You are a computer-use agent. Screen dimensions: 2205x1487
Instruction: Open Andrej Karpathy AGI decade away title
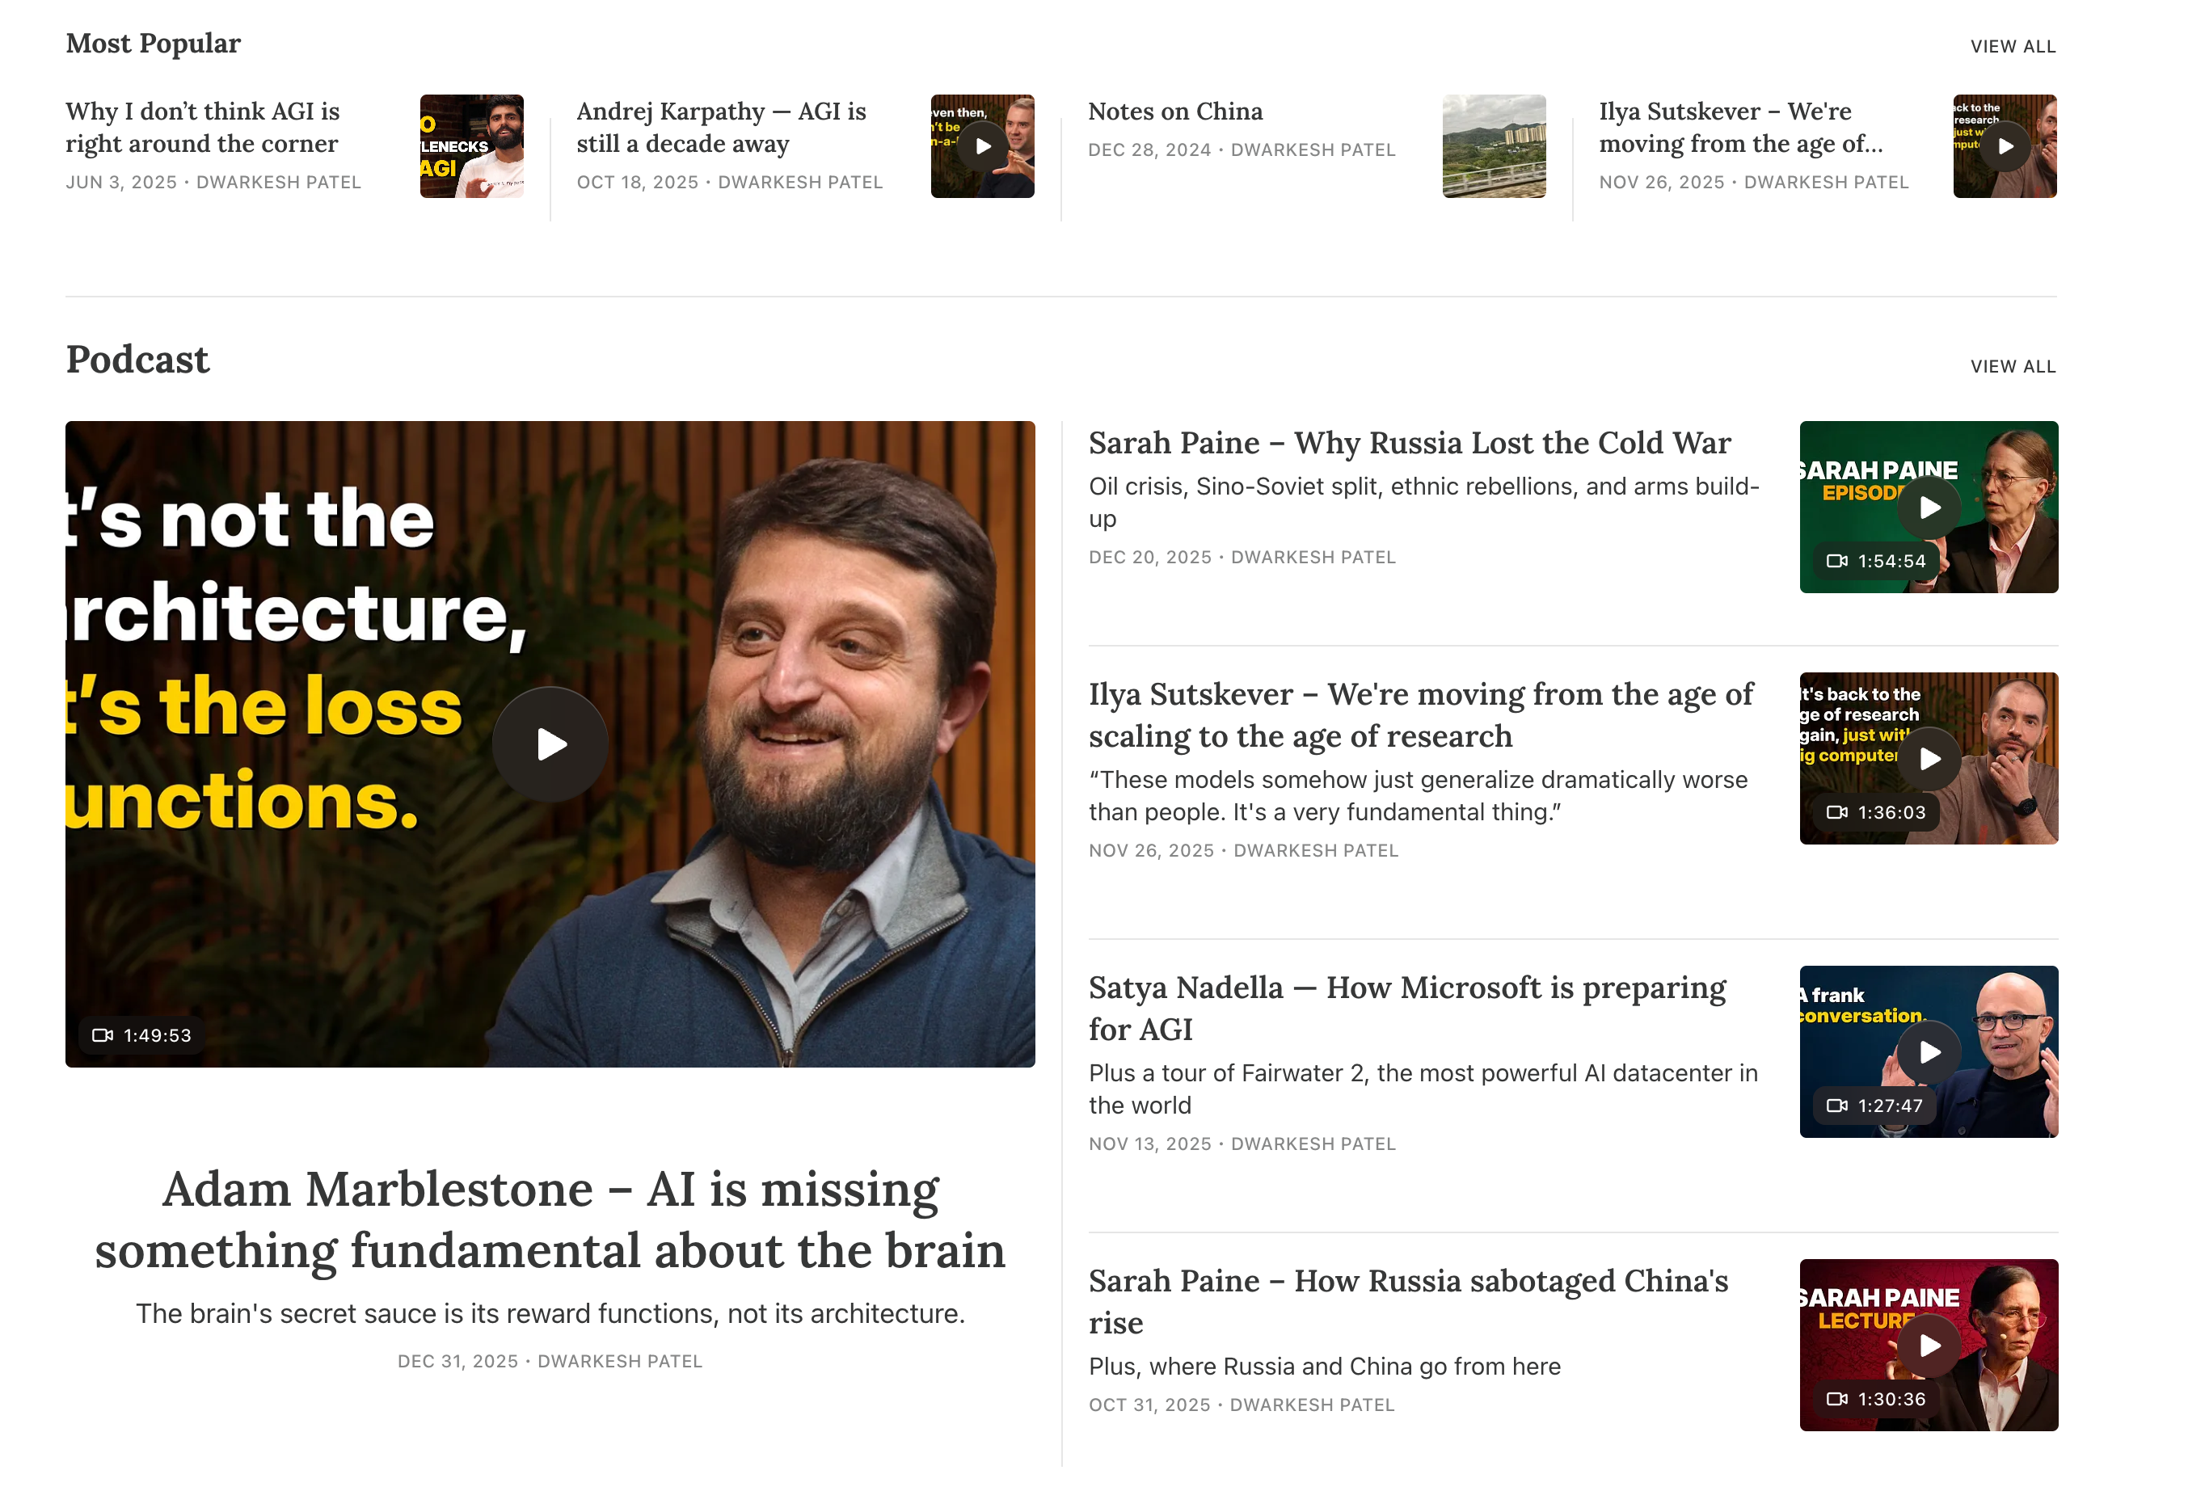721,127
